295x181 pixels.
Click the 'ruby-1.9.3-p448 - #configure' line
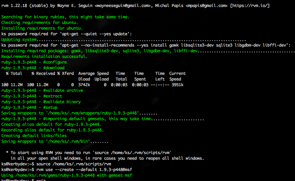click(x=34, y=62)
